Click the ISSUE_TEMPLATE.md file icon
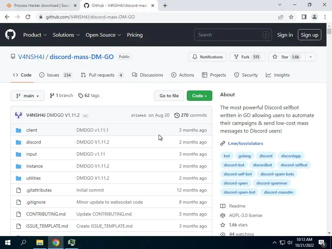332x249 pixels. 18,226
